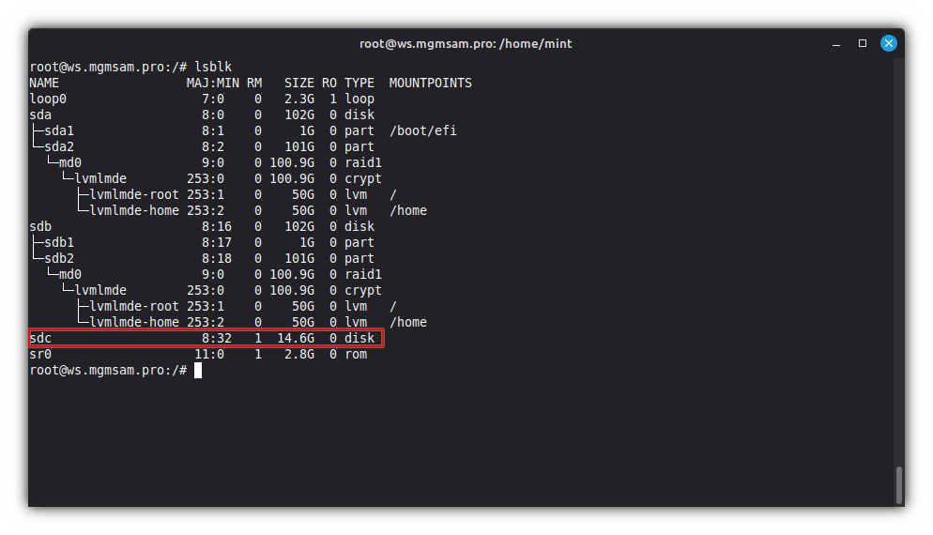
Task: Click the NAME column header
Action: pos(44,83)
